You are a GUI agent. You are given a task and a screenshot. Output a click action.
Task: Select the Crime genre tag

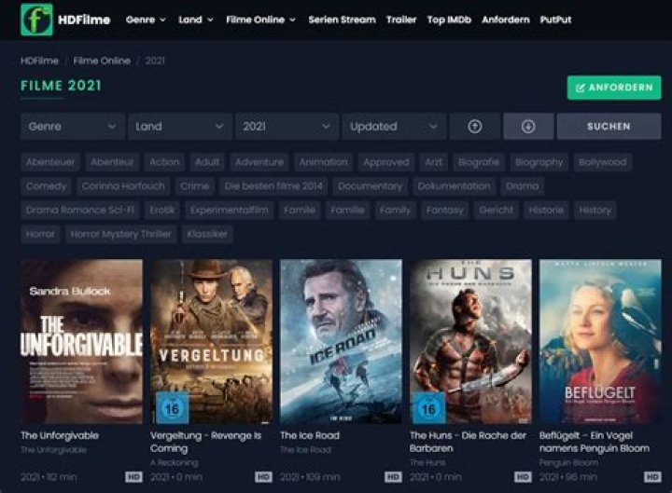pyautogui.click(x=194, y=186)
